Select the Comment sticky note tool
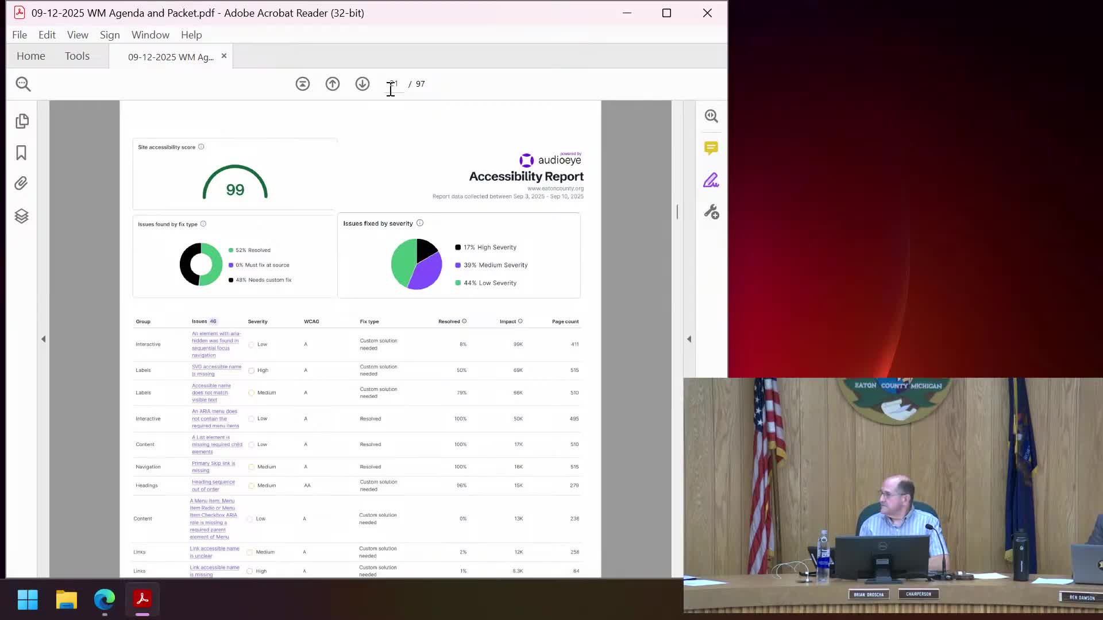This screenshot has height=620, width=1103. coord(711,148)
